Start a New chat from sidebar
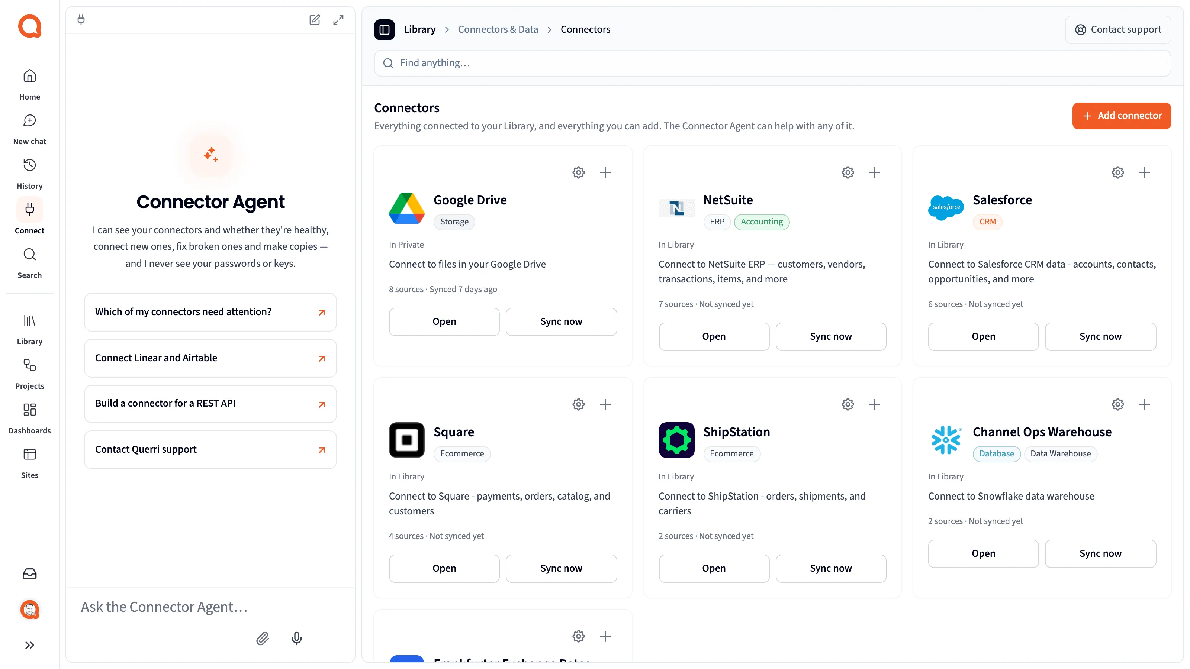 30,129
